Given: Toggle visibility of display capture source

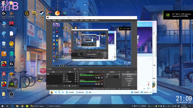Looking at the screenshot, I should (x=75, y=82).
